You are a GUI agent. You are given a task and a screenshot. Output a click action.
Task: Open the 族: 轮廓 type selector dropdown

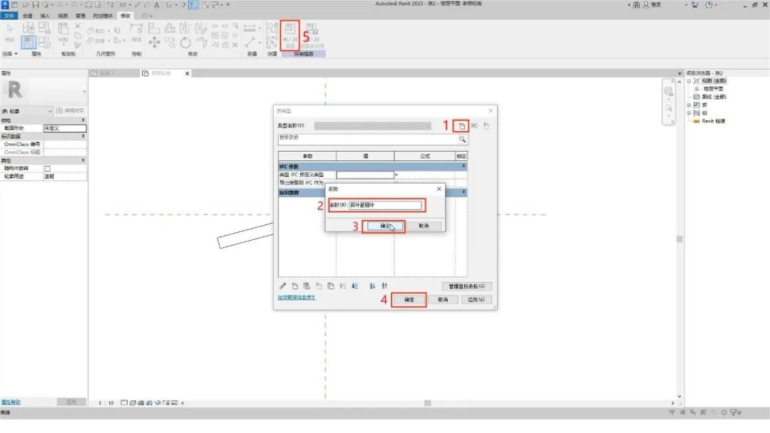(x=26, y=111)
